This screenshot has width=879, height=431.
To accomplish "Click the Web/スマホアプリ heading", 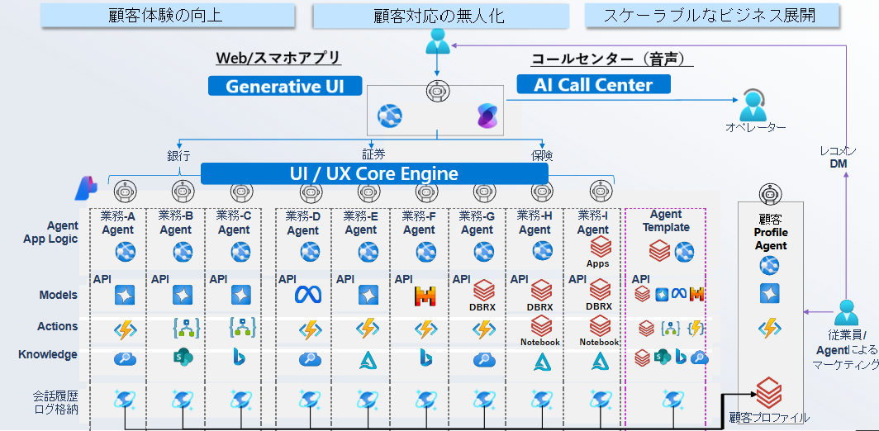I will [278, 59].
